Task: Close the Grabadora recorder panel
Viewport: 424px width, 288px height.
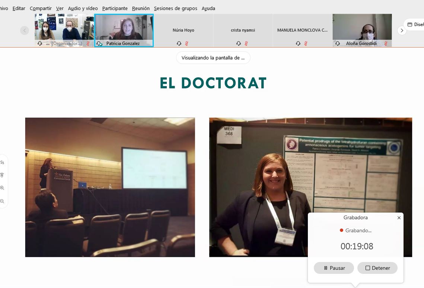Action: pyautogui.click(x=399, y=218)
